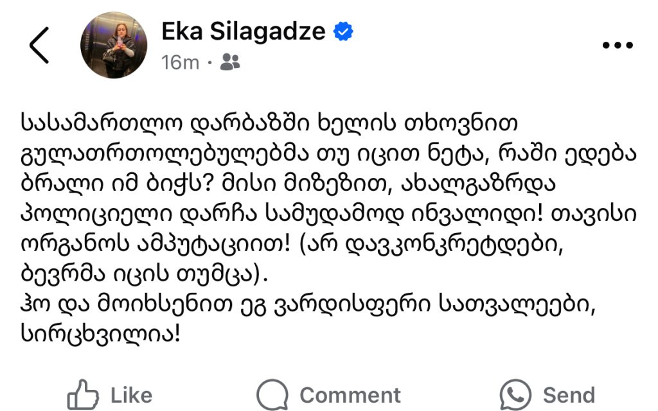The image size is (658, 411).
Task: Tap the WhatsApp Send icon
Action: (x=515, y=394)
